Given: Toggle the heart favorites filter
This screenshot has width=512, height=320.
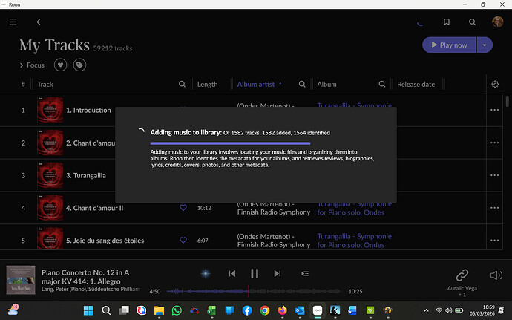Looking at the screenshot, I should point(61,65).
